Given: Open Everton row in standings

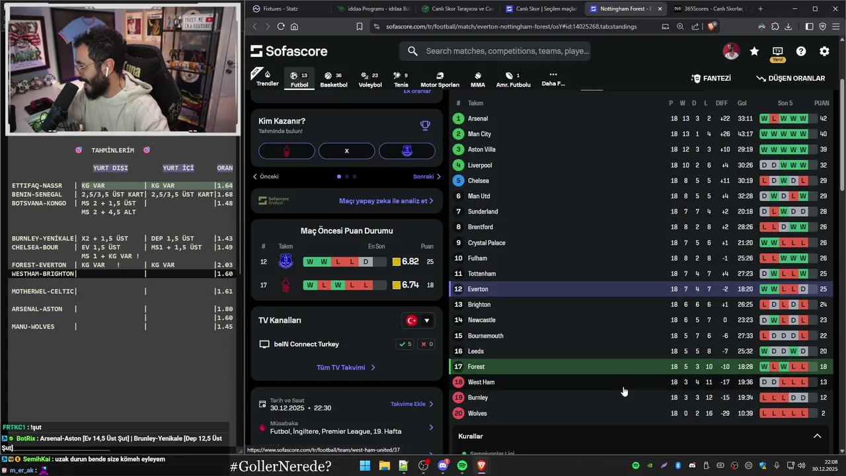Looking at the screenshot, I should (641, 289).
